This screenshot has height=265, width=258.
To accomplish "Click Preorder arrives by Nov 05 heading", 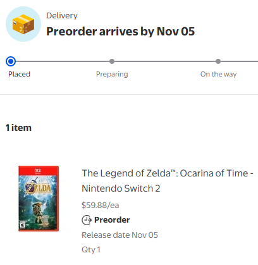I will (x=121, y=32).
